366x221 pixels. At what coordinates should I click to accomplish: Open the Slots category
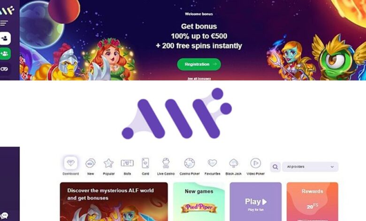coord(127,166)
